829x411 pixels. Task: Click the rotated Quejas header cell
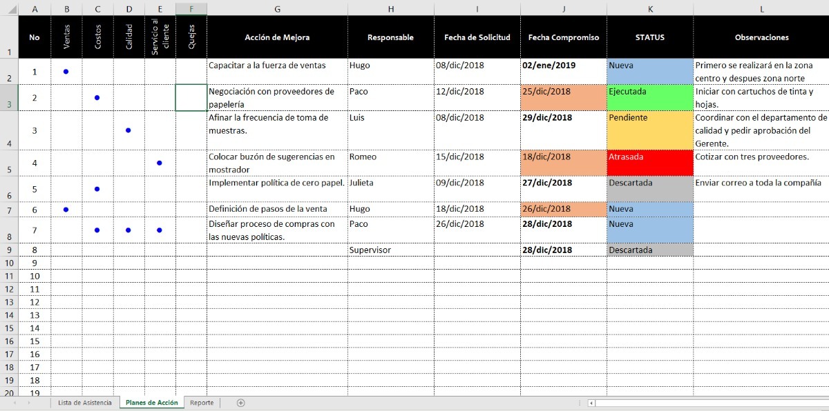tap(191, 37)
